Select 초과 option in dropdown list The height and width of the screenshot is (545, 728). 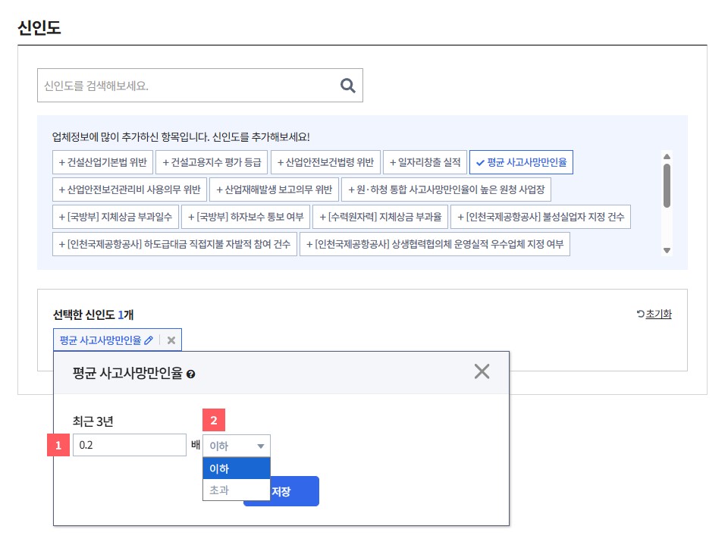pyautogui.click(x=237, y=490)
